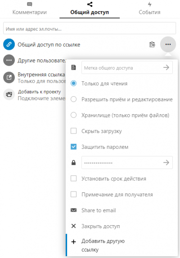Click the envelope Share to email icon

coord(73,210)
